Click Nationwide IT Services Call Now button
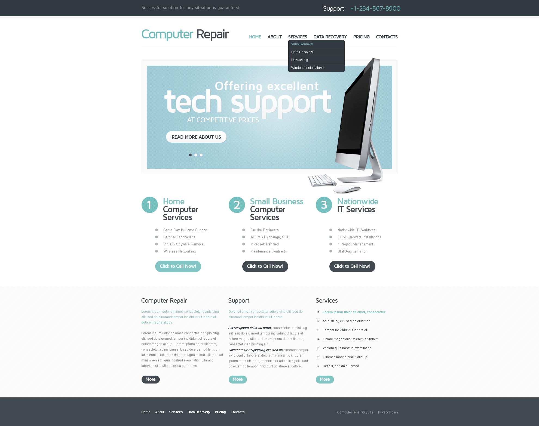Image resolution: width=539 pixels, height=426 pixels. pos(352,266)
